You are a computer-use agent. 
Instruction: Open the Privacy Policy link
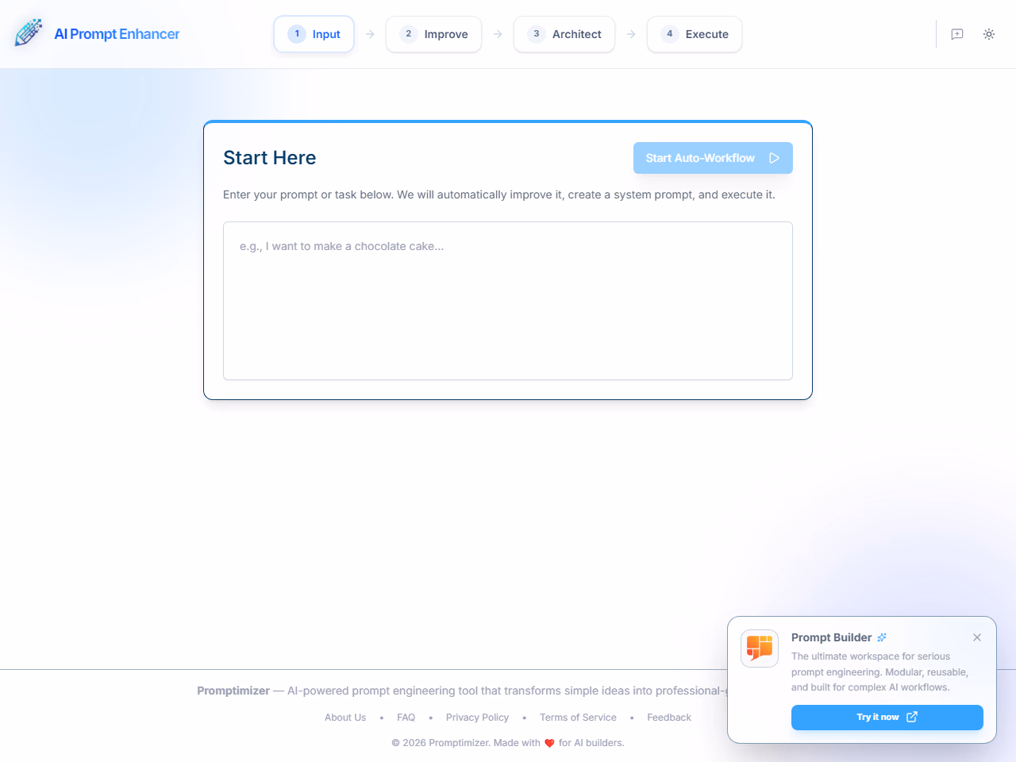click(x=477, y=718)
